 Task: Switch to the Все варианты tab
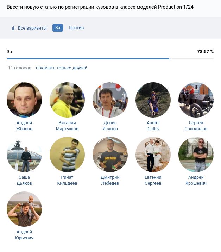[29, 28]
